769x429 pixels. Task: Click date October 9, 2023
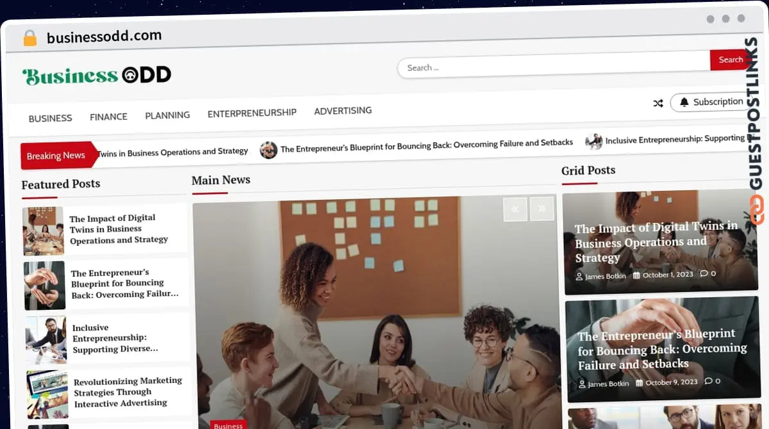point(672,382)
